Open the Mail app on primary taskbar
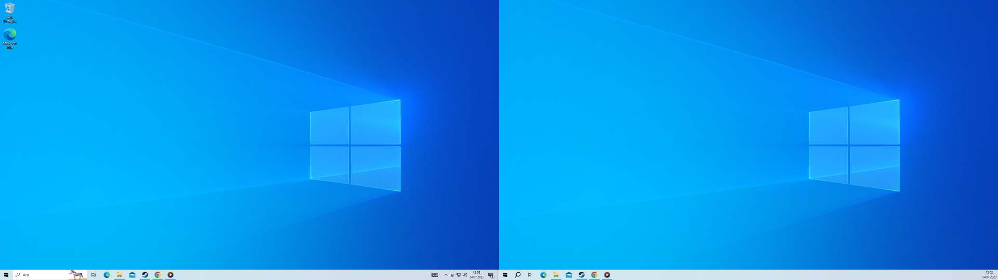 pyautogui.click(x=132, y=275)
